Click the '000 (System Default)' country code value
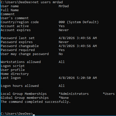 (78, 22)
